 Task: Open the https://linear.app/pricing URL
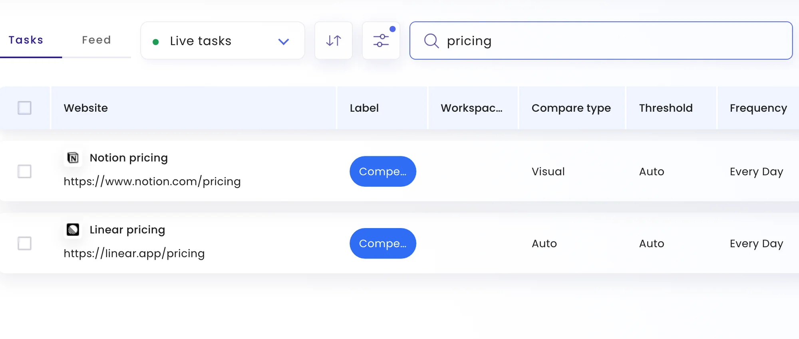[134, 253]
